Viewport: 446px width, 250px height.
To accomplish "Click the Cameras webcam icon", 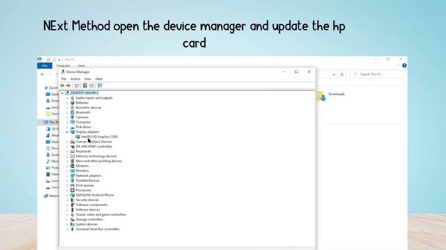I will click(x=72, y=117).
